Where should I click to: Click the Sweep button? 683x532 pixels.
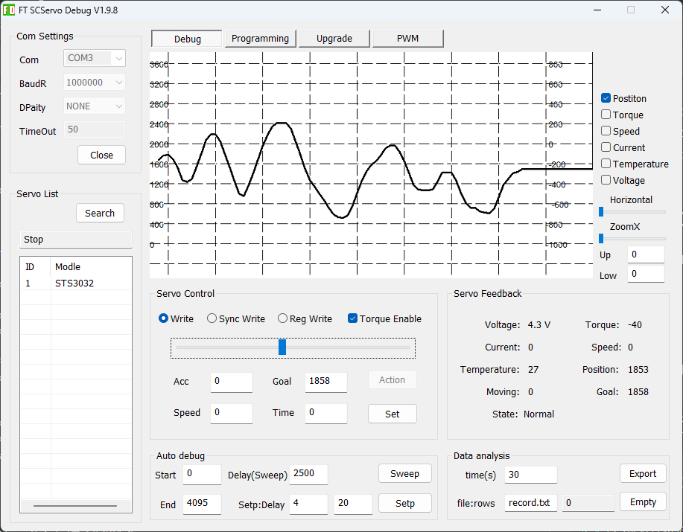[x=404, y=473]
